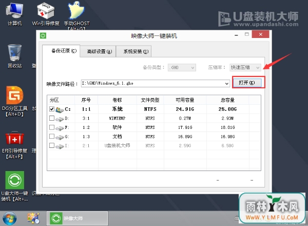Check the I: partition checkbox
Screen dimensions: 308x226
(x=52, y=145)
